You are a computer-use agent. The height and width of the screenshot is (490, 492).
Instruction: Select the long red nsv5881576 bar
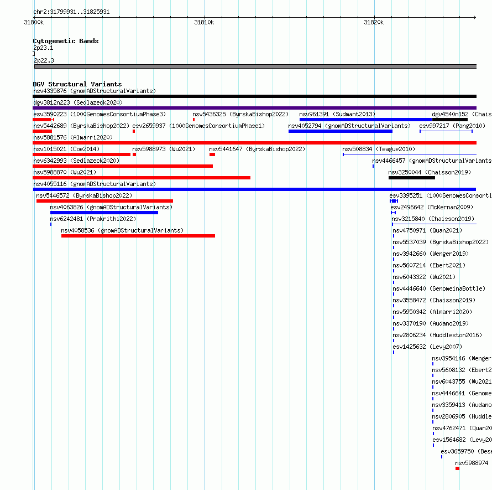254,143
